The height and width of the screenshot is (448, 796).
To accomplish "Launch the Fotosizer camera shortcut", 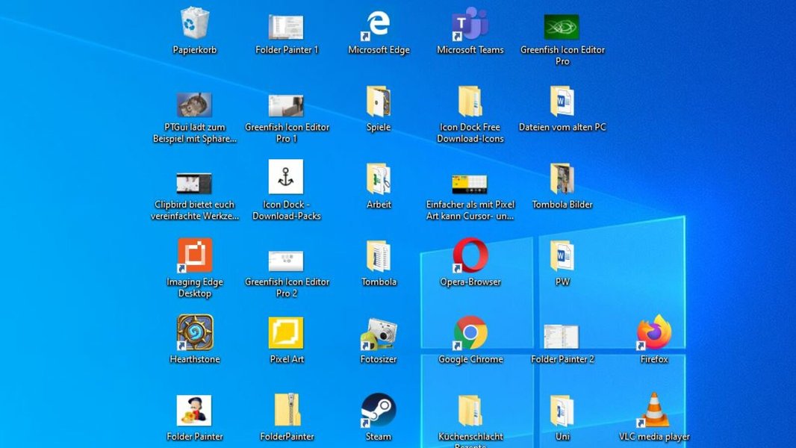I will tap(378, 334).
